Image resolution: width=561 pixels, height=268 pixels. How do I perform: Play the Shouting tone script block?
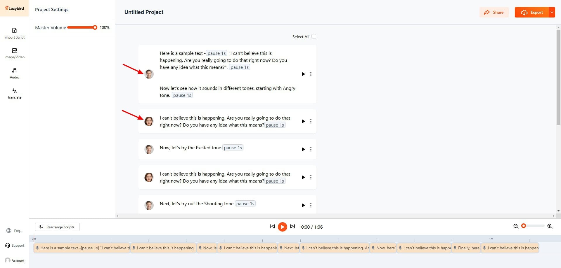click(303, 205)
